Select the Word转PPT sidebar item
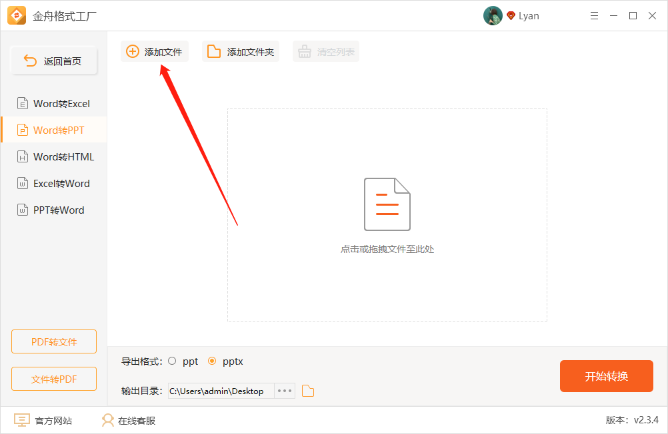Screen dimensions: 668x434 coord(54,130)
